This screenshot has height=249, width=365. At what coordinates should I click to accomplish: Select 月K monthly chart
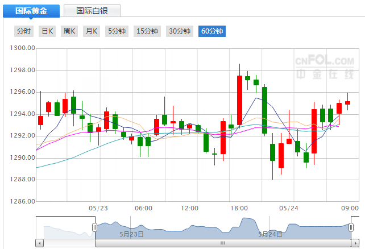(x=91, y=31)
